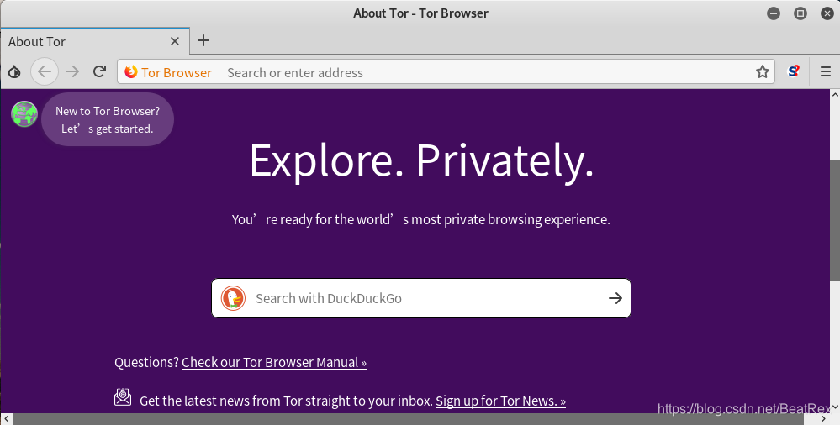Open the NoScript extension icon

pyautogui.click(x=794, y=71)
